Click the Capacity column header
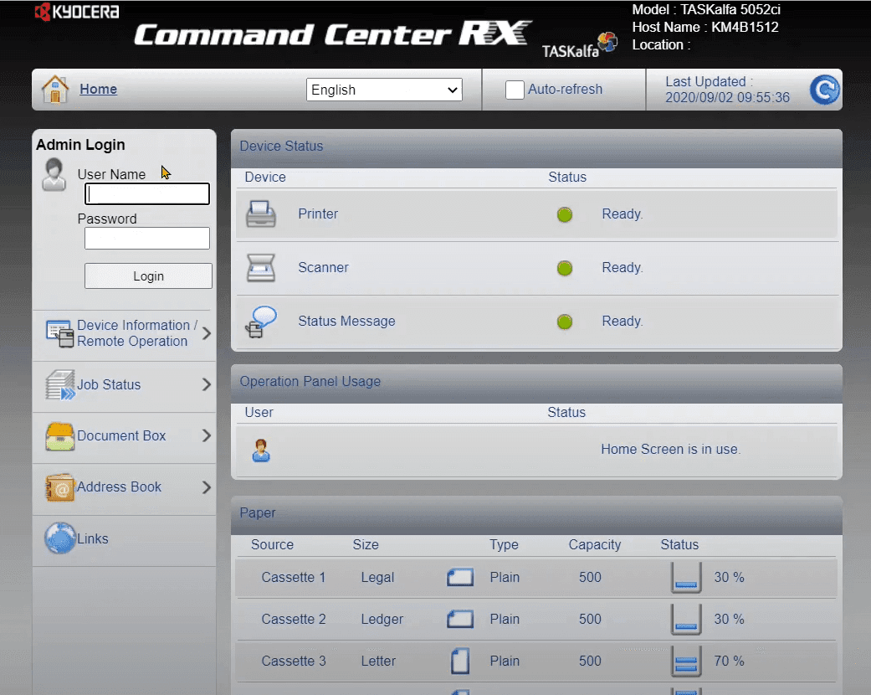The image size is (871, 695). point(594,545)
